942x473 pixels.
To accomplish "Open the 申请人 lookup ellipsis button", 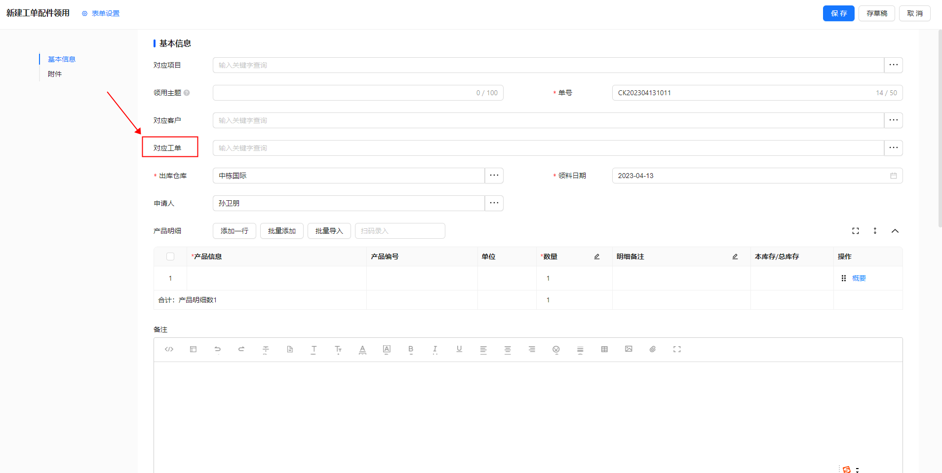I will coord(494,203).
